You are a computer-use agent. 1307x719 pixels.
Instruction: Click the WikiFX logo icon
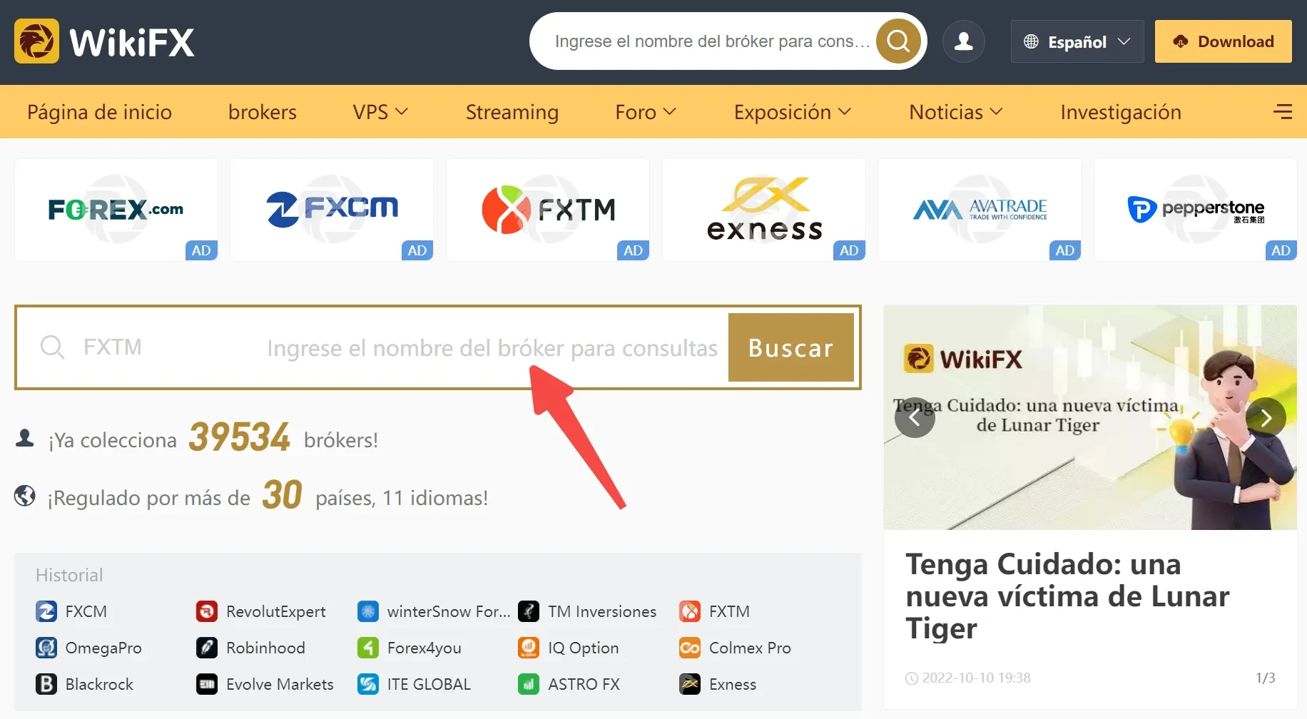coord(36,41)
